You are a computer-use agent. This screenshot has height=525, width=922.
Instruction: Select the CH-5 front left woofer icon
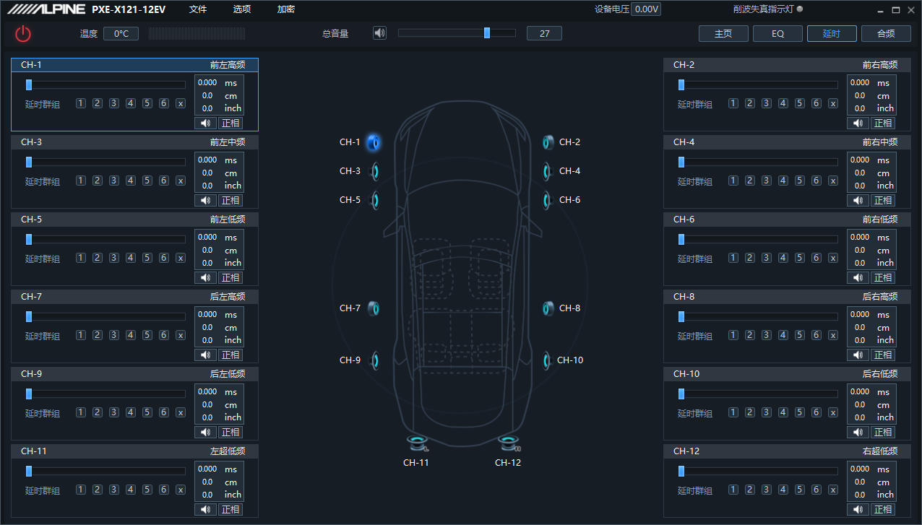click(x=374, y=200)
